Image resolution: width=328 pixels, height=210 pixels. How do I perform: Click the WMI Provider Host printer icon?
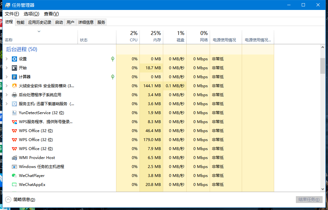14,157
